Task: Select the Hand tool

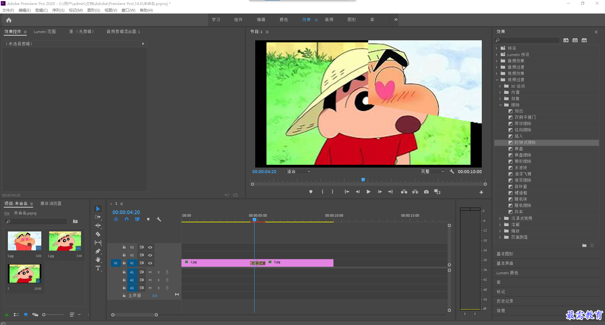Action: pyautogui.click(x=98, y=259)
